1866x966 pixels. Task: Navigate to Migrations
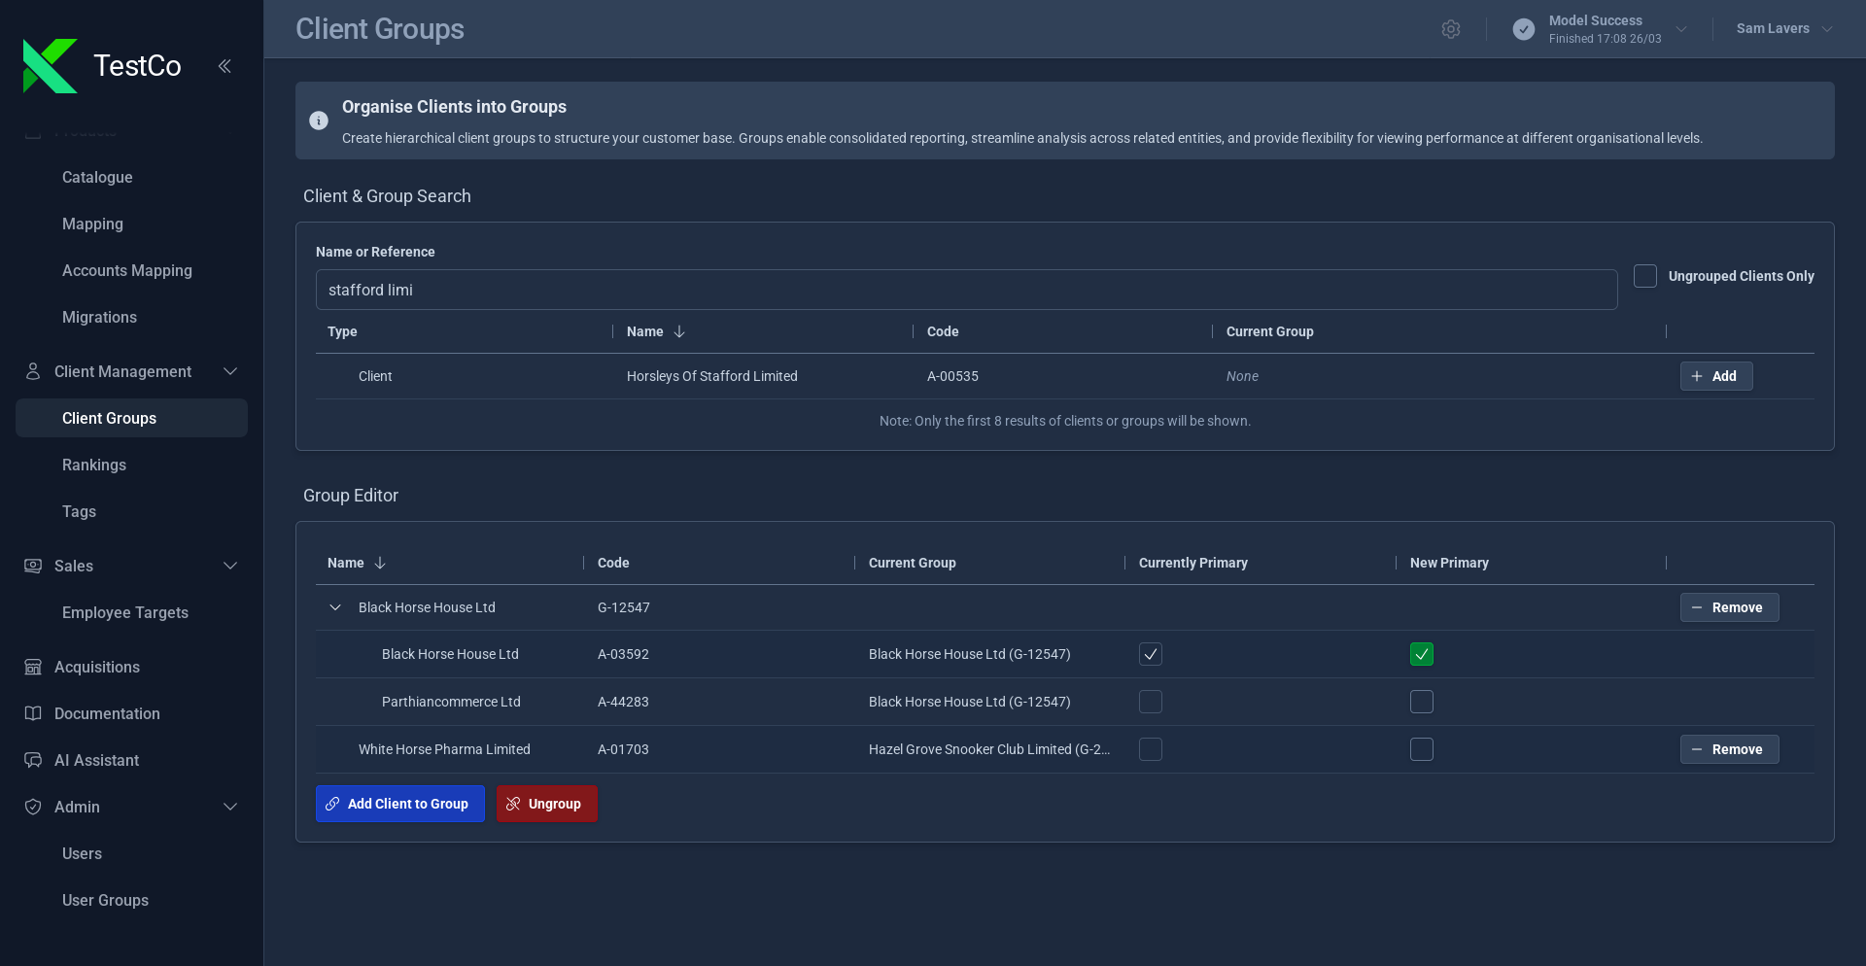(x=99, y=317)
